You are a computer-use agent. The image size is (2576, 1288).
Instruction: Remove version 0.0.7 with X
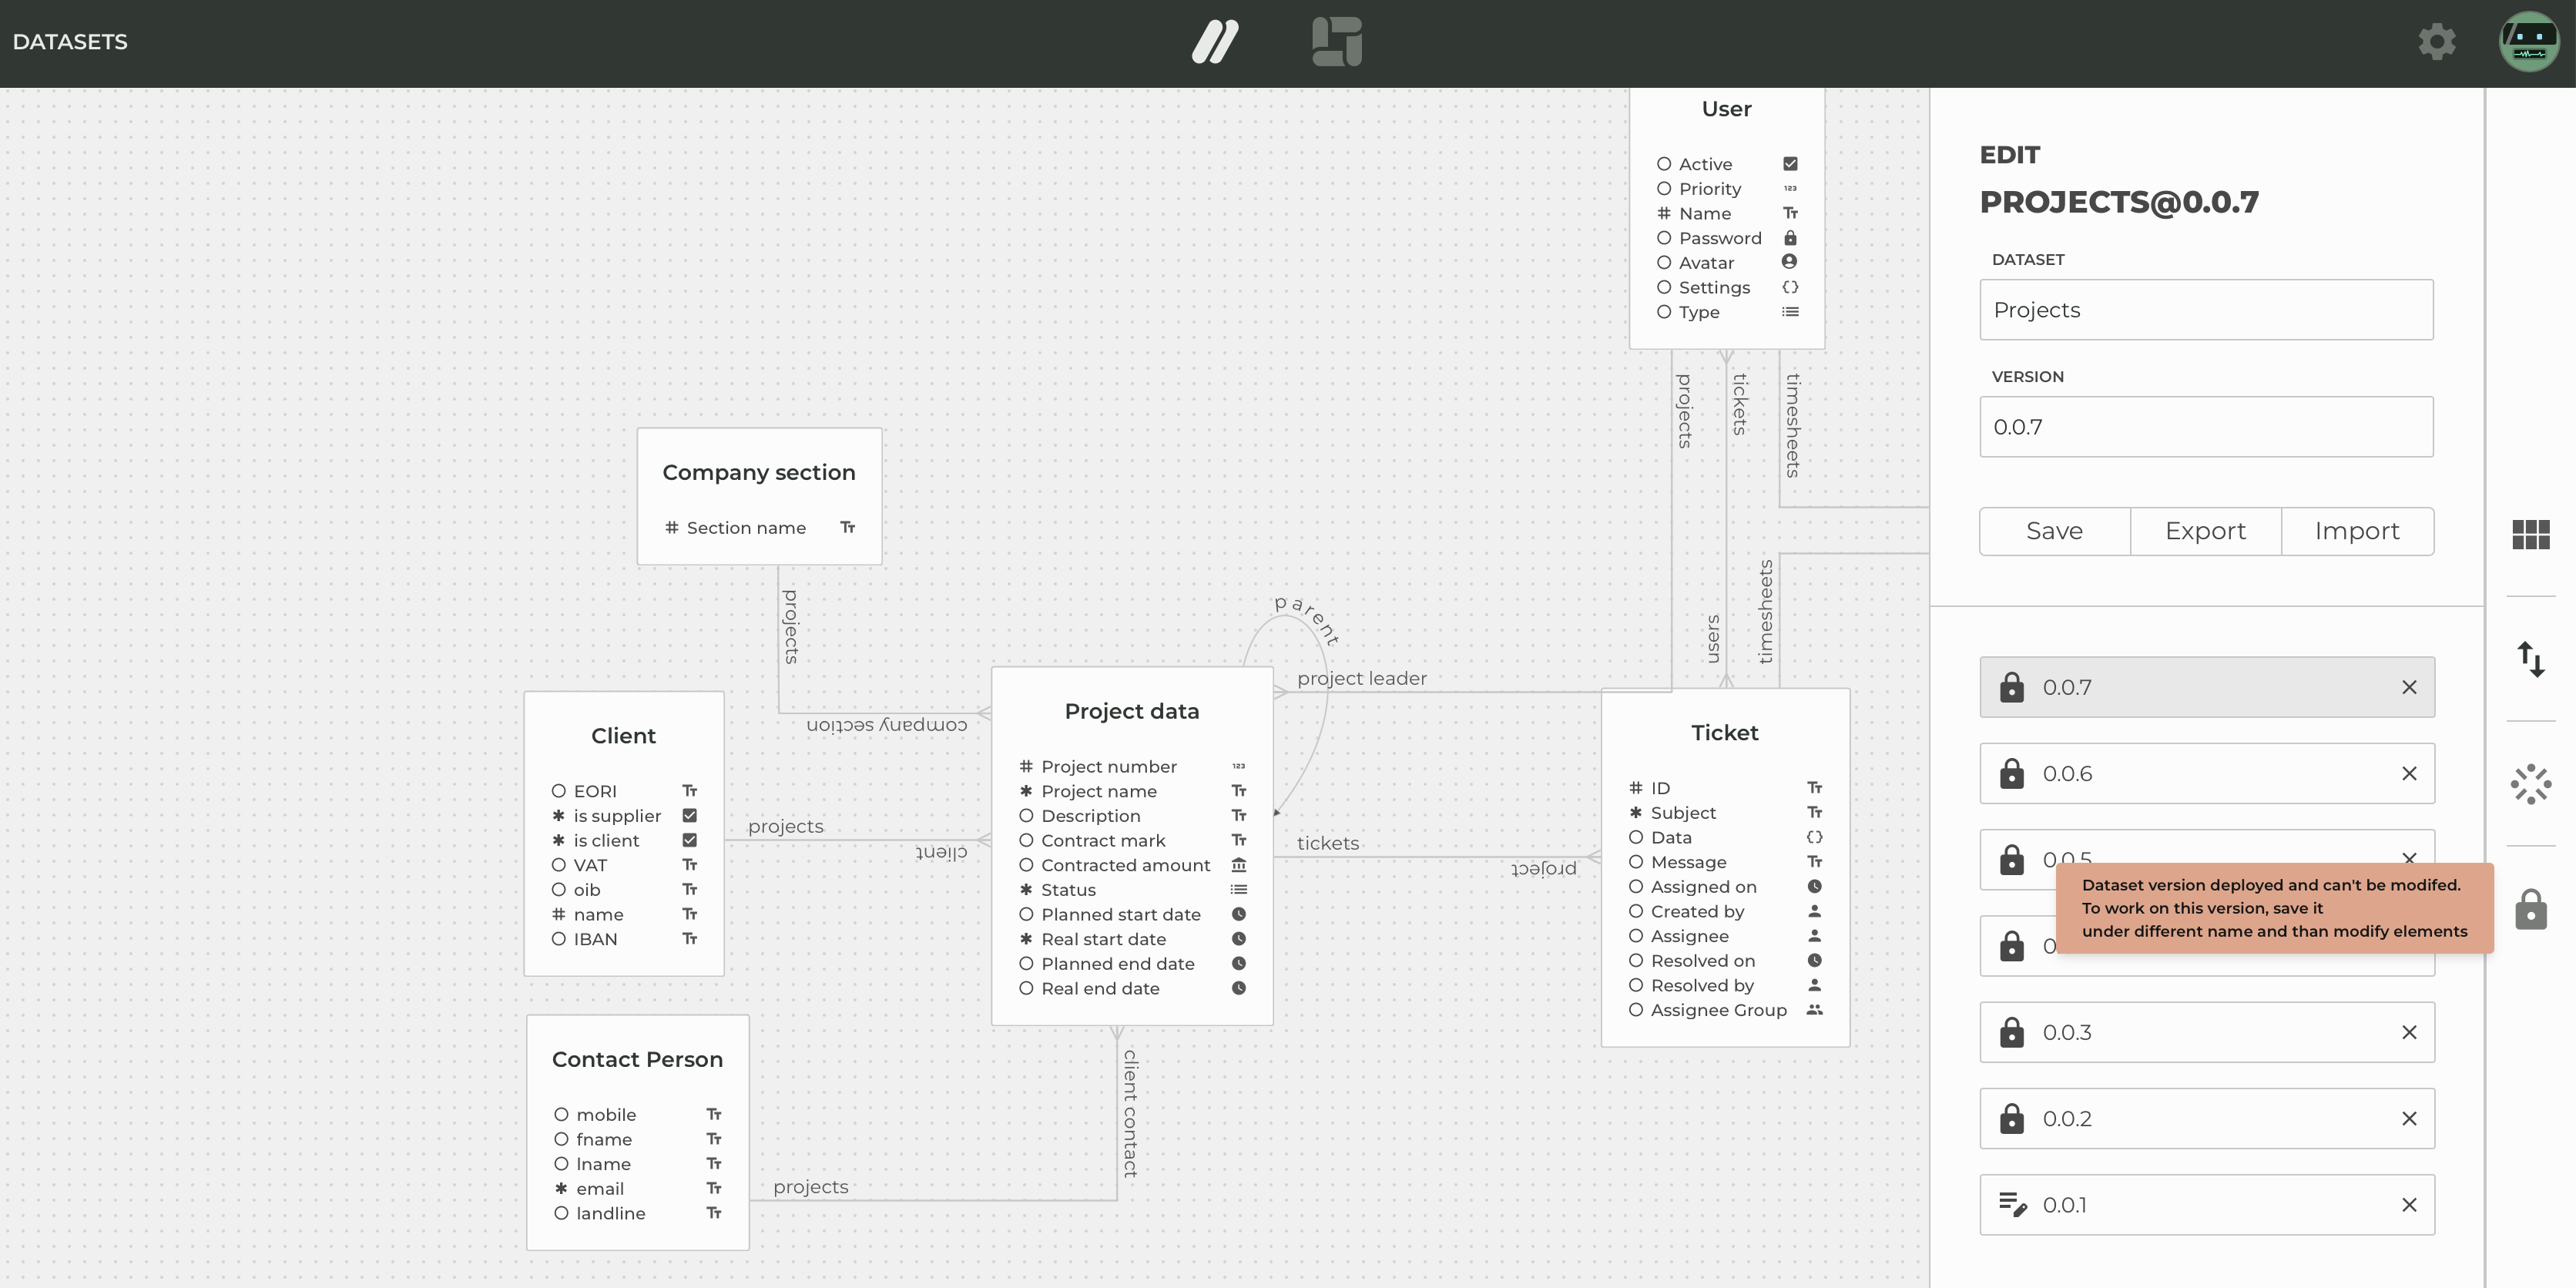pos(2409,687)
